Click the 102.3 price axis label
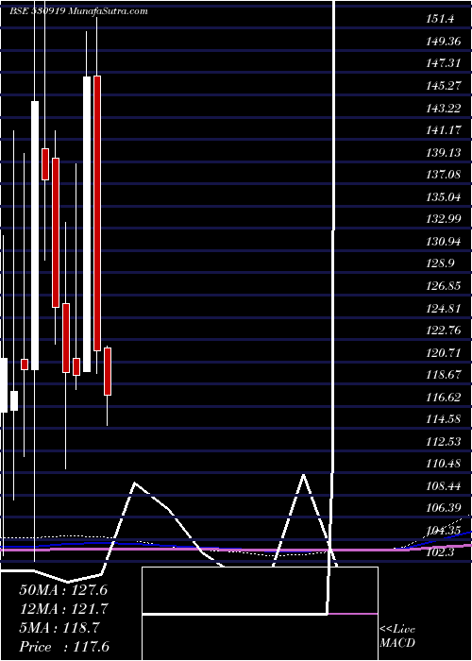This screenshot has width=472, height=661. (x=440, y=552)
